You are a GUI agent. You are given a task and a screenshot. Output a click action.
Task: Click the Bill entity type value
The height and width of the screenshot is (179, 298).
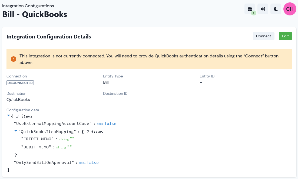coord(106,82)
